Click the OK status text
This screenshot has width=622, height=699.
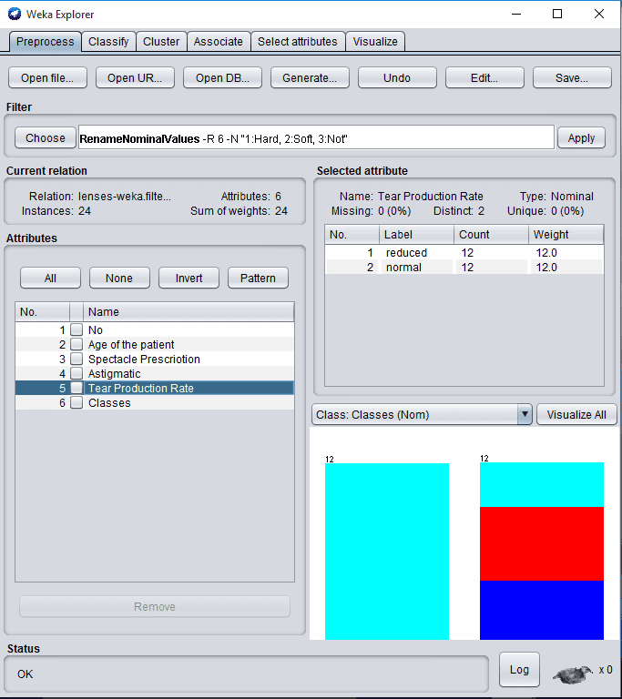click(x=25, y=674)
